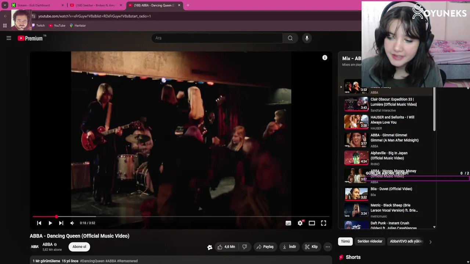This screenshot has height=264, width=470.
Task: Open the Twitch bookmark
Action: (38, 26)
